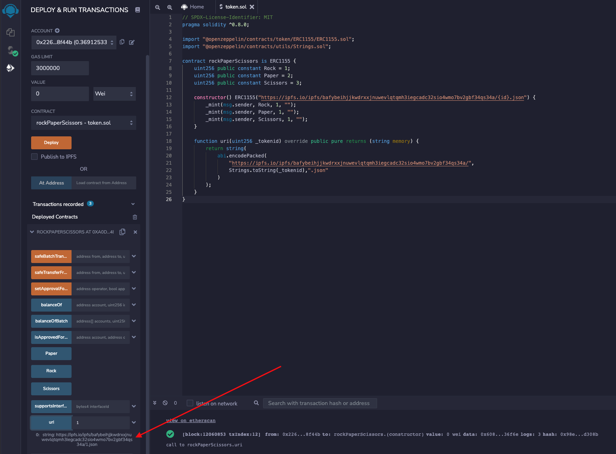Copy the deployed ROCKPAPERSCISSORS contract address
The height and width of the screenshot is (454, 616).
click(x=122, y=232)
